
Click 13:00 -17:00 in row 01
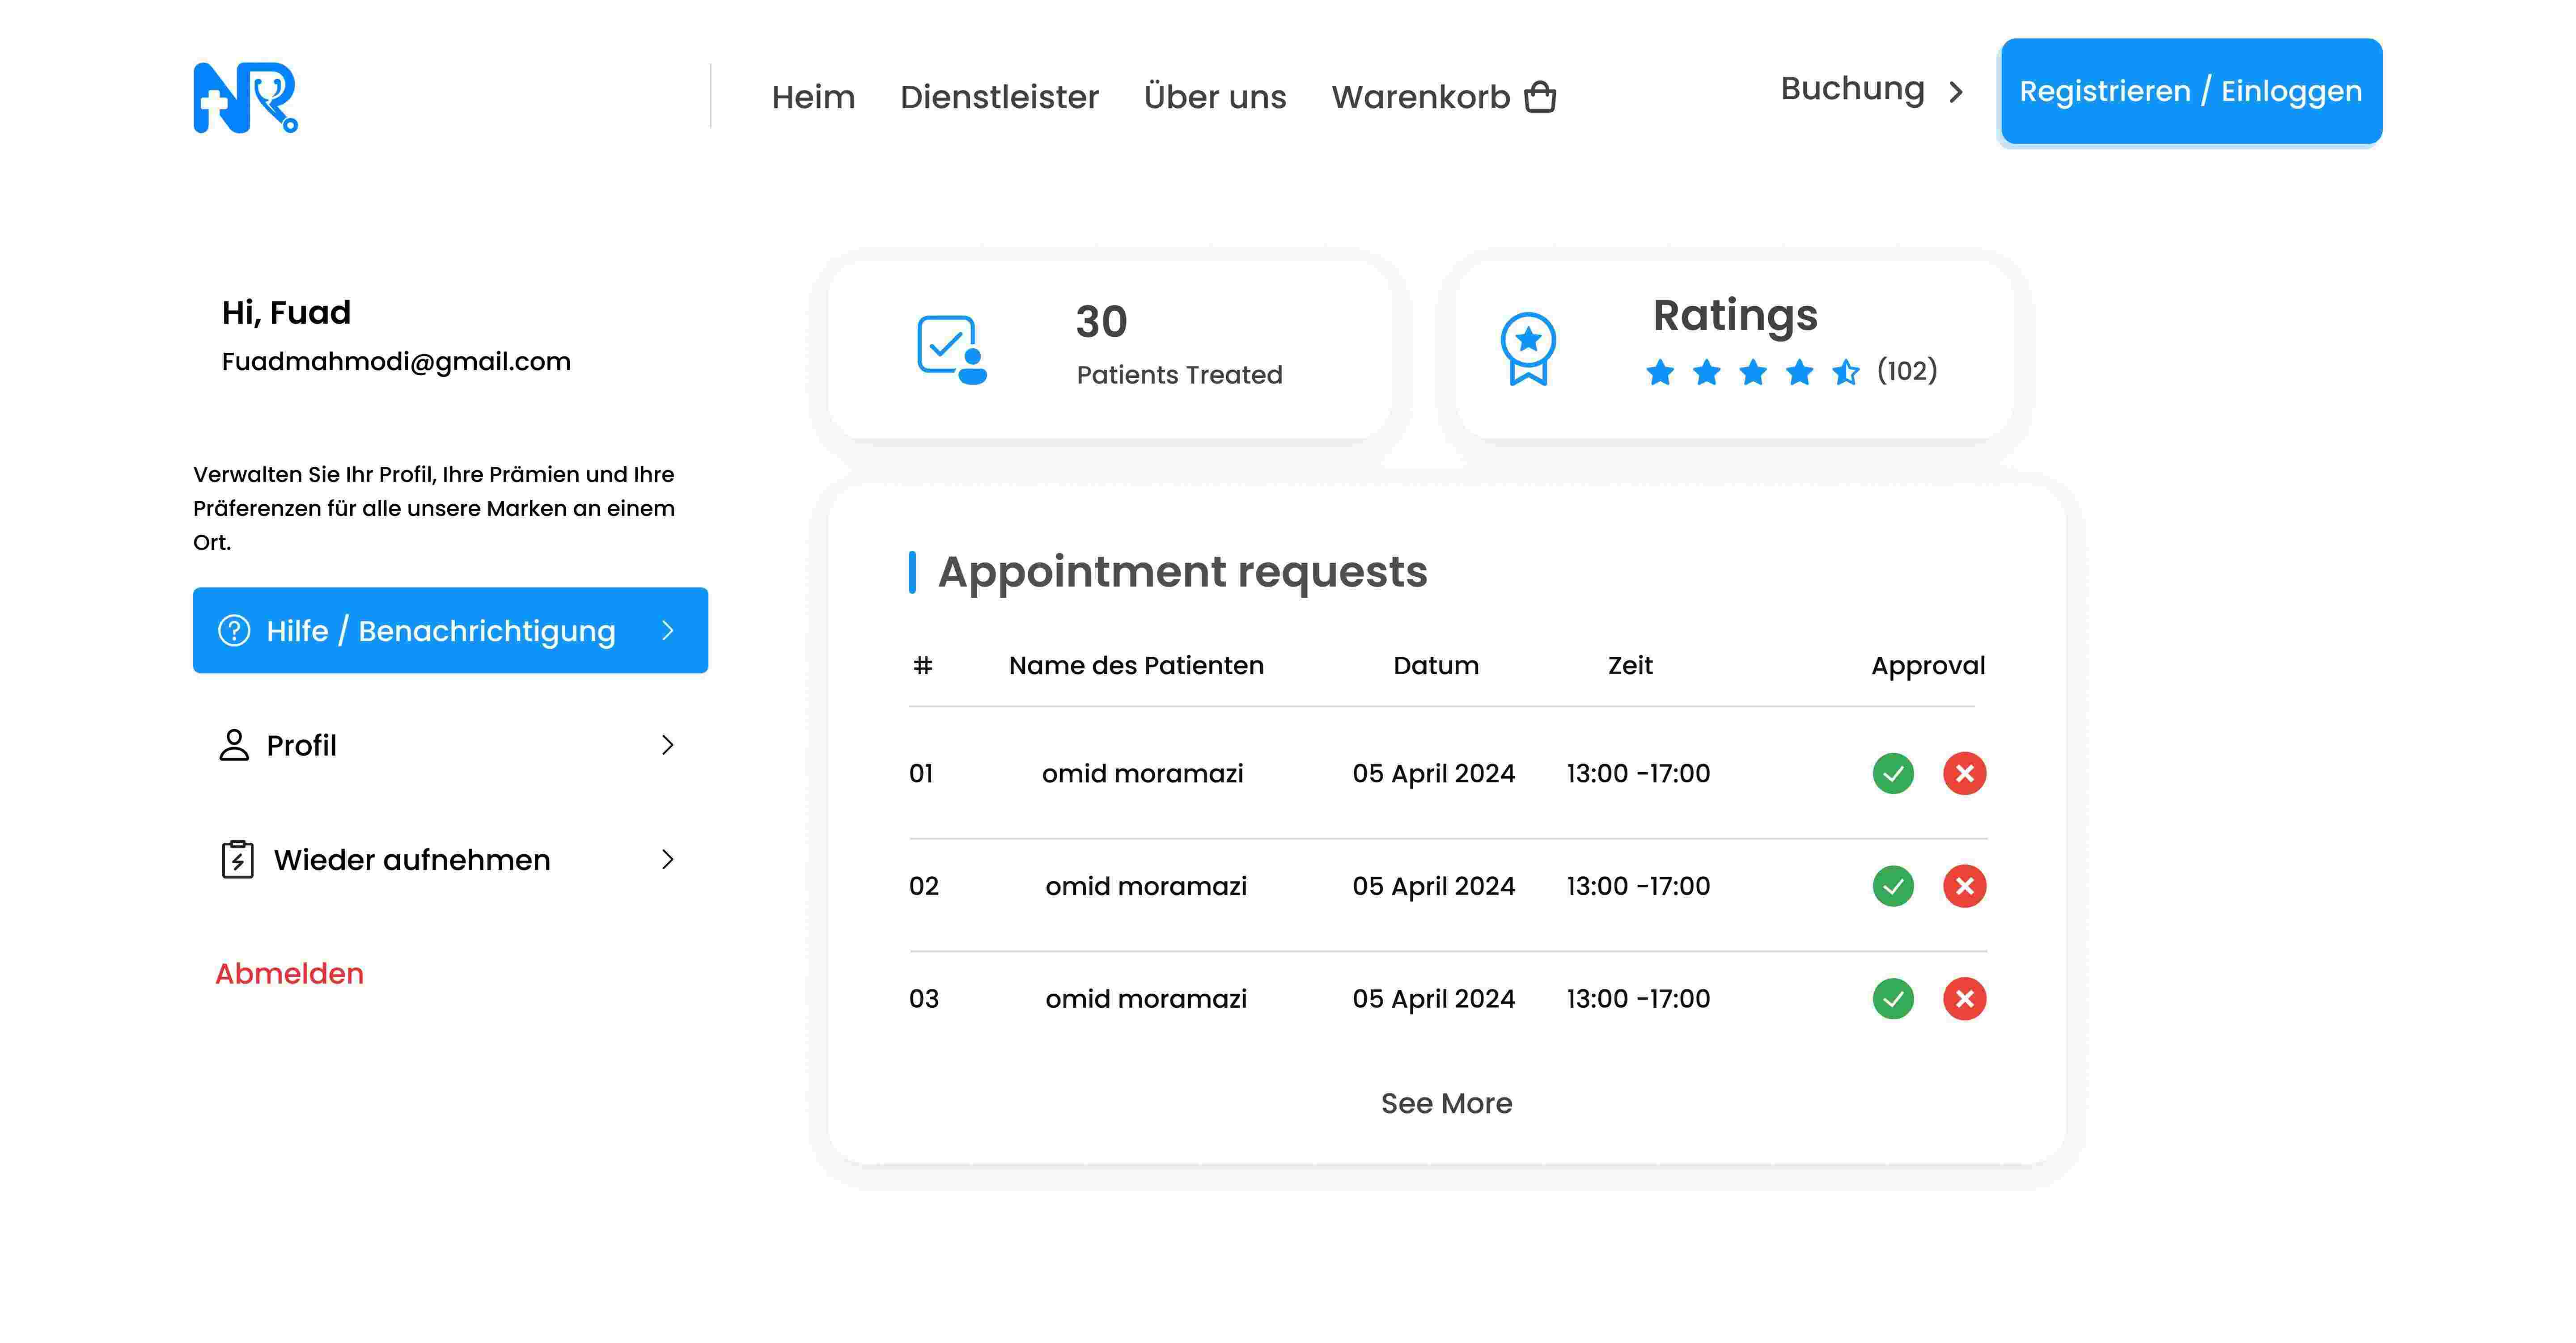point(1638,774)
